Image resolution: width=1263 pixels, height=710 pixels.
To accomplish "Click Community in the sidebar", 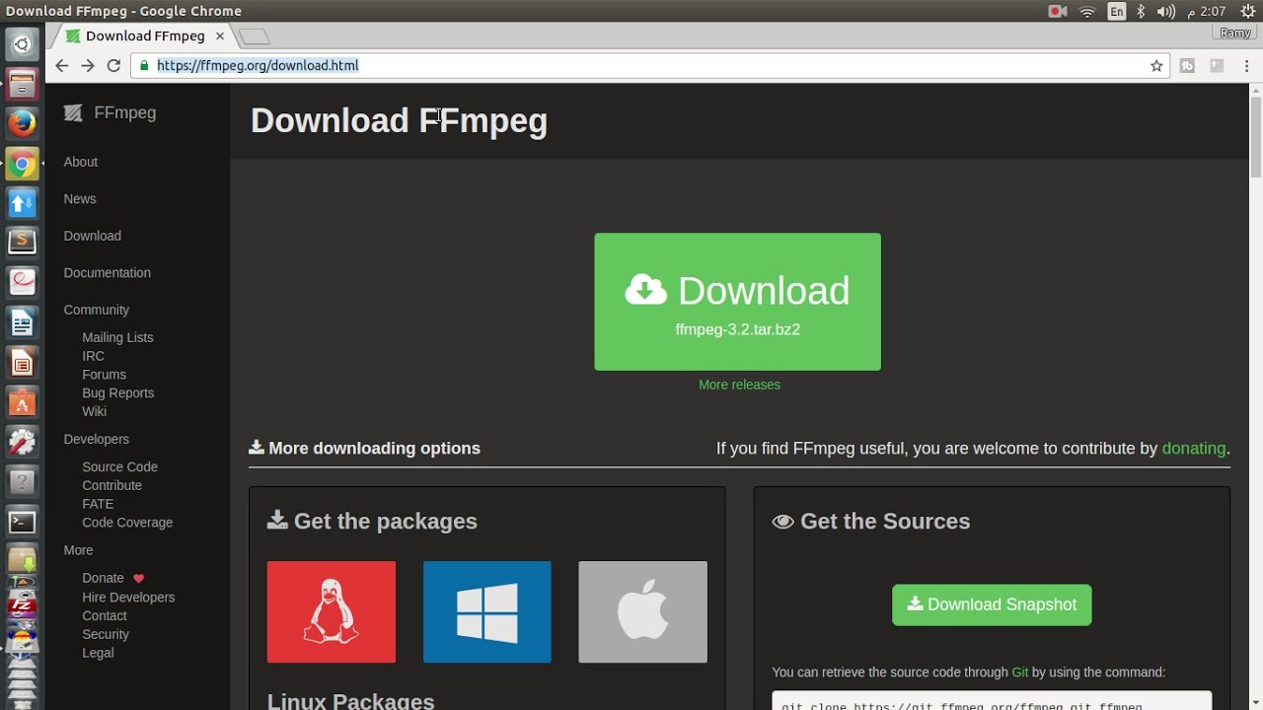I will tap(97, 310).
